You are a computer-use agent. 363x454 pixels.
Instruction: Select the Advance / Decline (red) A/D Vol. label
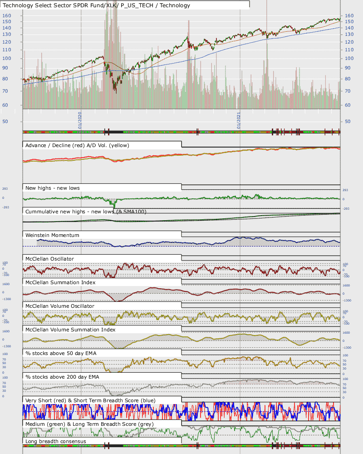coord(77,145)
